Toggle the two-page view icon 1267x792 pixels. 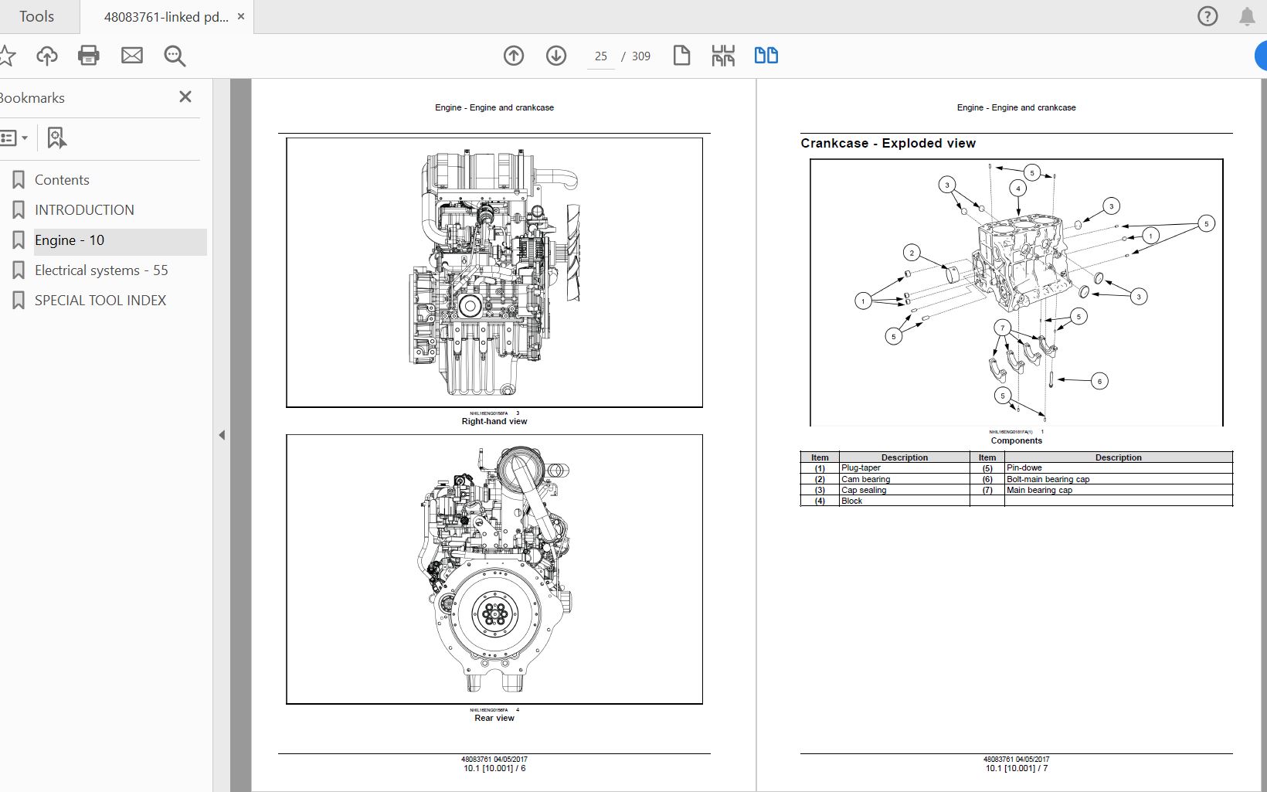pos(766,56)
